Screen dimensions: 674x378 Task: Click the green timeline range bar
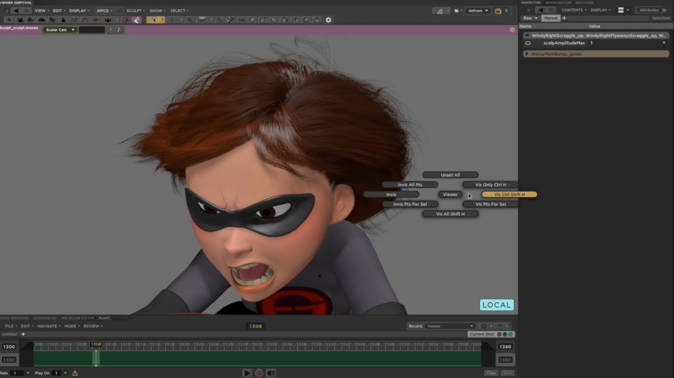(257, 358)
